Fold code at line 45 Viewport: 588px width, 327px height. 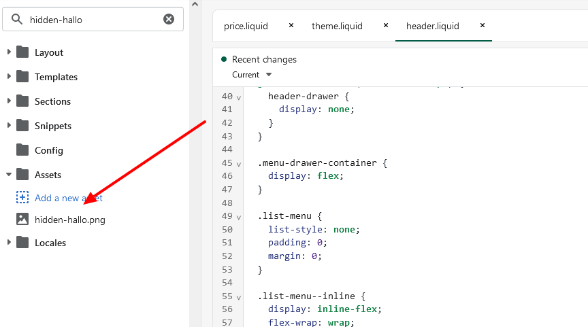click(238, 164)
